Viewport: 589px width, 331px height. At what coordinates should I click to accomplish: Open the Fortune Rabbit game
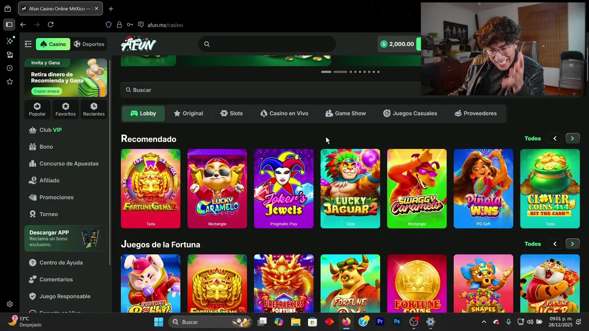click(x=150, y=284)
